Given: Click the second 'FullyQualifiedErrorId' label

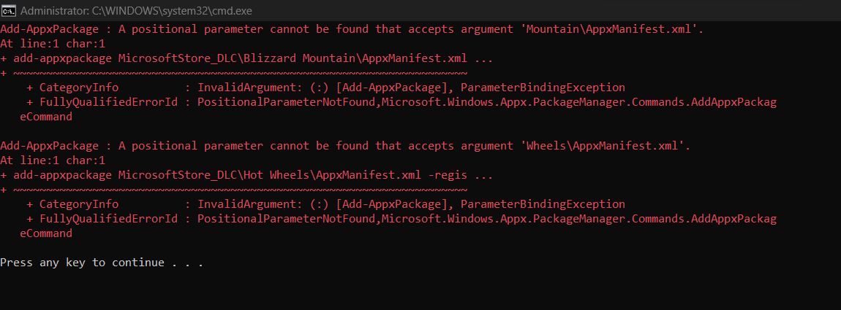Looking at the screenshot, I should click(x=108, y=219).
